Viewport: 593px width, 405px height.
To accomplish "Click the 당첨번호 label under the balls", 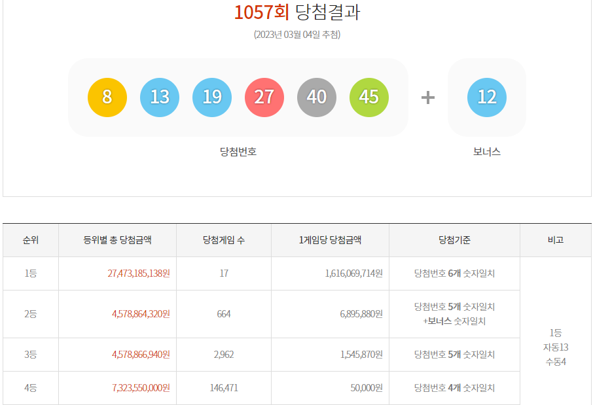I will (238, 152).
